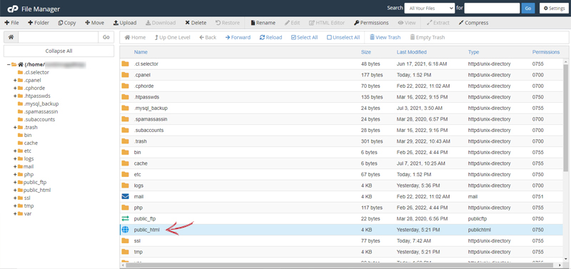571x269 pixels.
Task: Sort by the Type column header
Action: 473,52
